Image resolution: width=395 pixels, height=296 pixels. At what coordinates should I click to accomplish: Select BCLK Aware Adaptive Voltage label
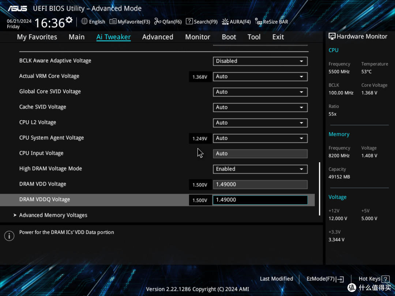pyautogui.click(x=55, y=61)
